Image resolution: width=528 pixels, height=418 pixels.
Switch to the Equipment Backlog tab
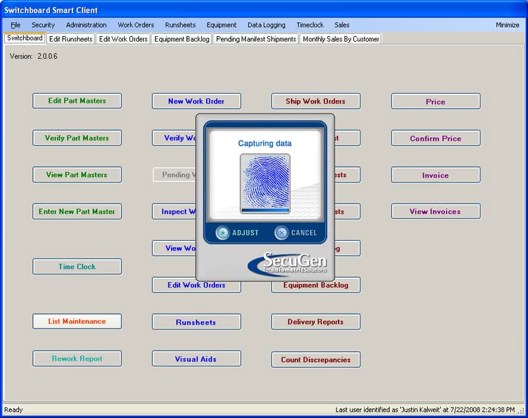click(x=182, y=39)
